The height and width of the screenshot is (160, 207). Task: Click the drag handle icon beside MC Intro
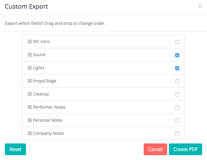pos(30,41)
